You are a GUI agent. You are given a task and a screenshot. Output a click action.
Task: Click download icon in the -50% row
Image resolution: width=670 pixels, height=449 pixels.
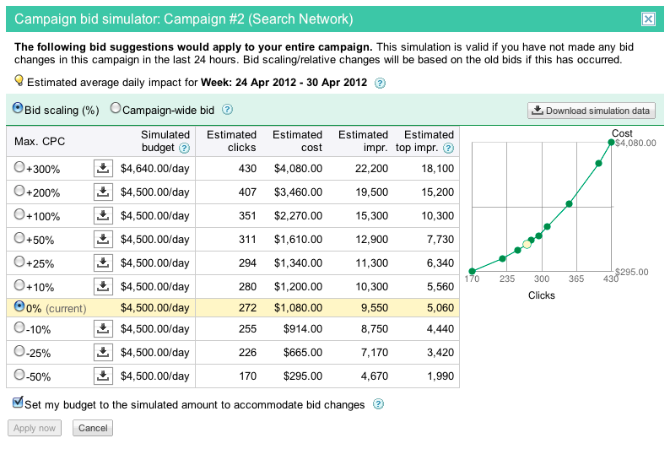coord(102,376)
